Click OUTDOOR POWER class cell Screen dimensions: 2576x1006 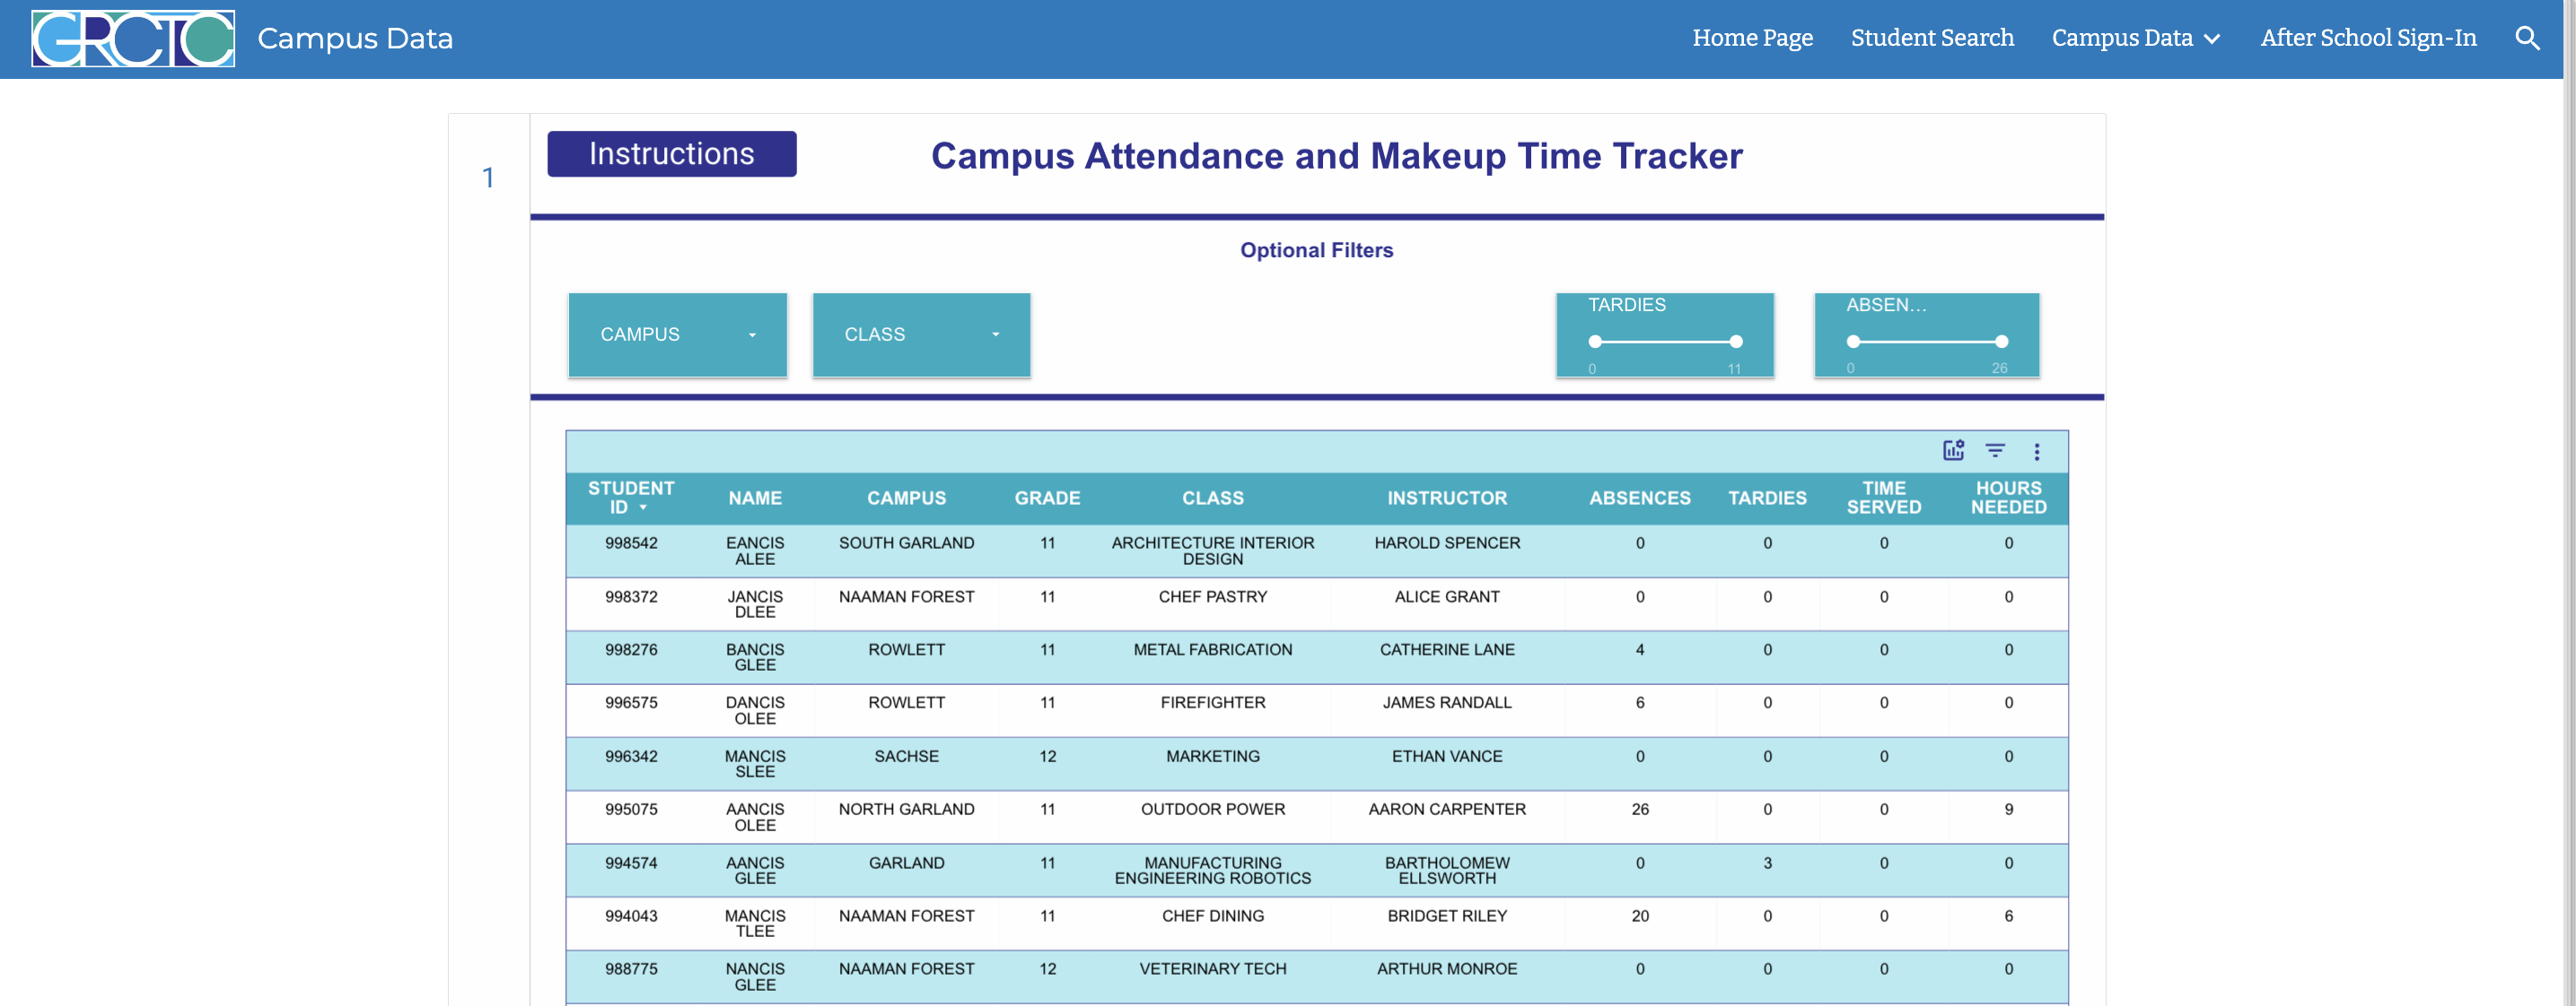coord(1213,811)
